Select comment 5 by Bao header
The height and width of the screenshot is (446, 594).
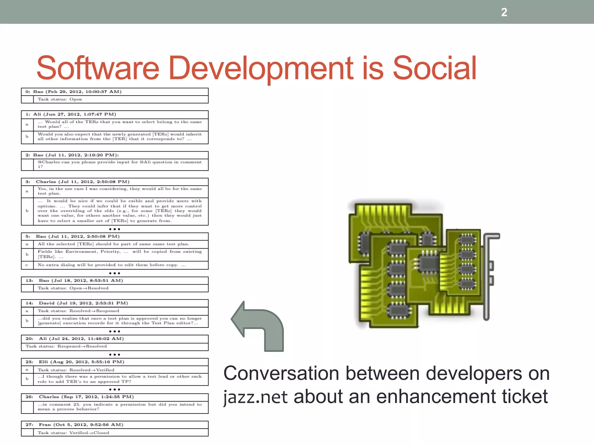point(73,236)
